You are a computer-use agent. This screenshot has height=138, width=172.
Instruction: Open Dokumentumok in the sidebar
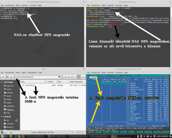(9, 93)
